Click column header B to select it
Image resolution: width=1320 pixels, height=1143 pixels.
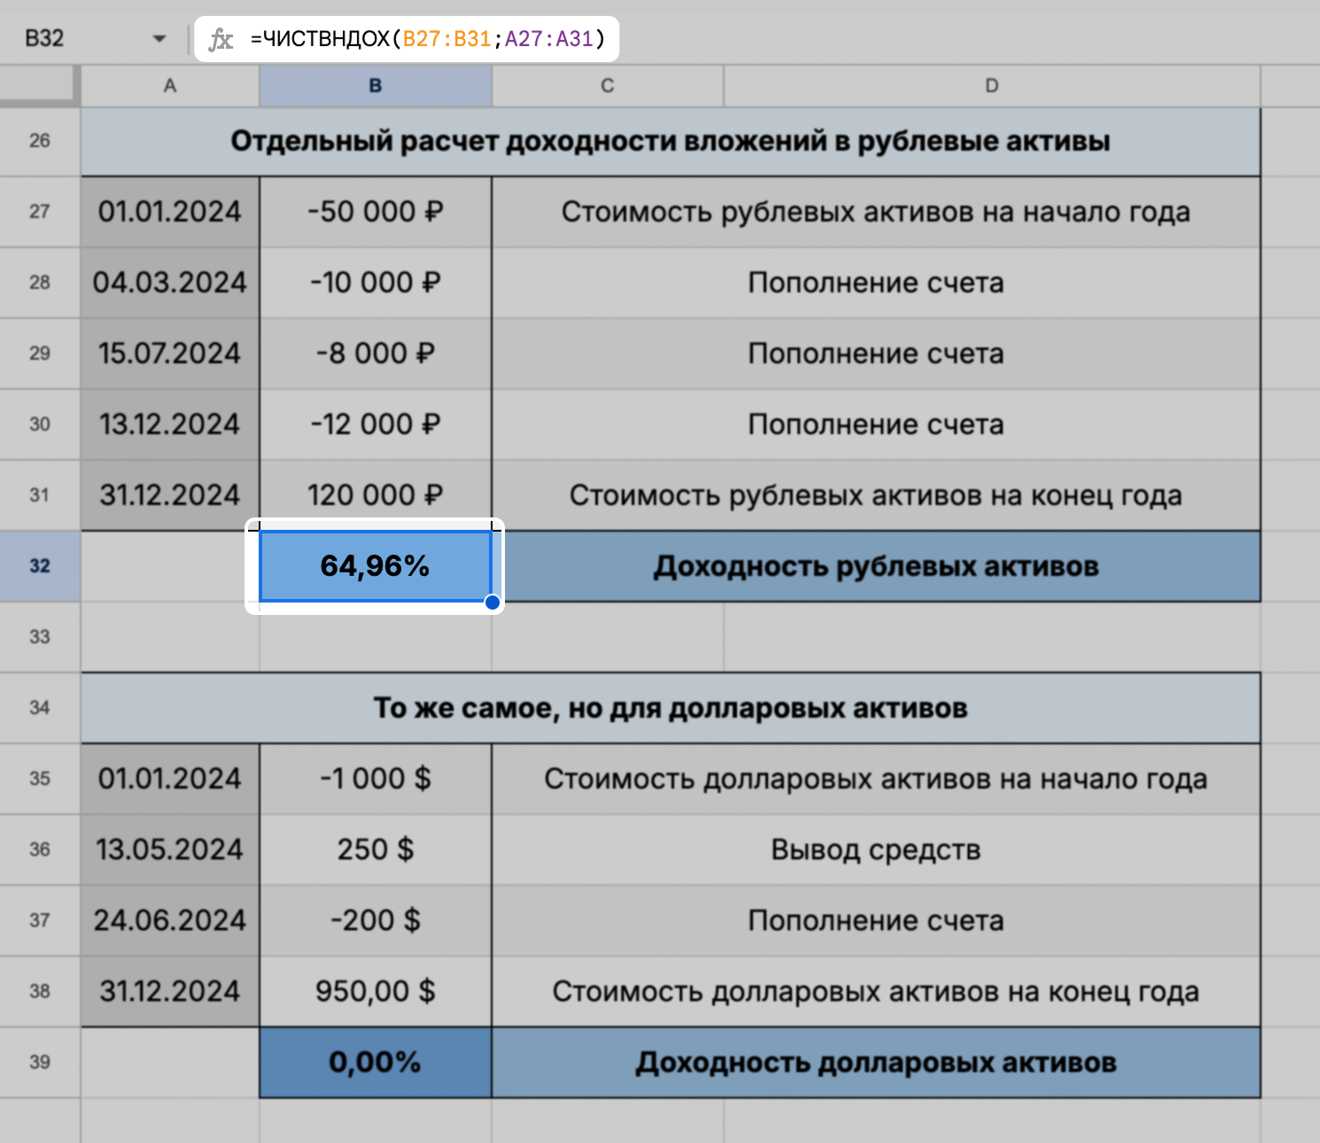375,86
